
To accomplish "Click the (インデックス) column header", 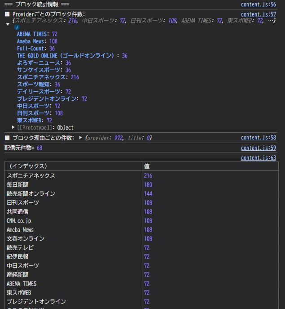I will (73, 166).
